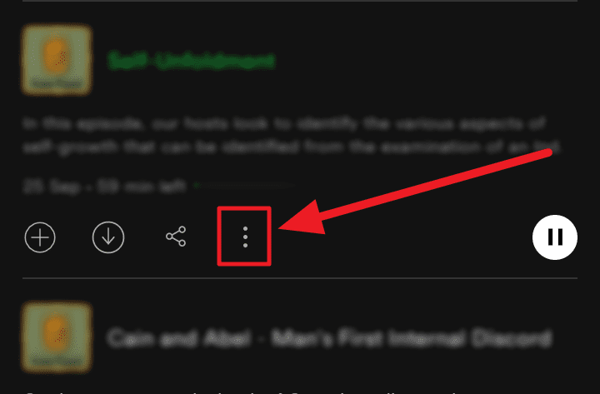
Task: Open the first episode's cover thumbnail
Action: [57, 59]
